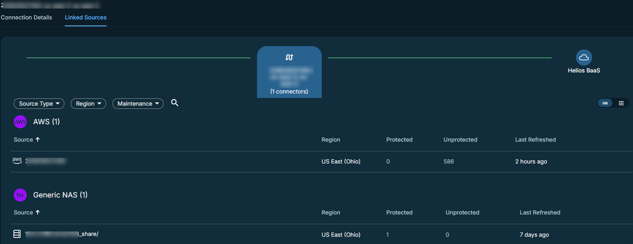Click the search magnifier icon
The width and height of the screenshot is (633, 244).
coord(175,103)
